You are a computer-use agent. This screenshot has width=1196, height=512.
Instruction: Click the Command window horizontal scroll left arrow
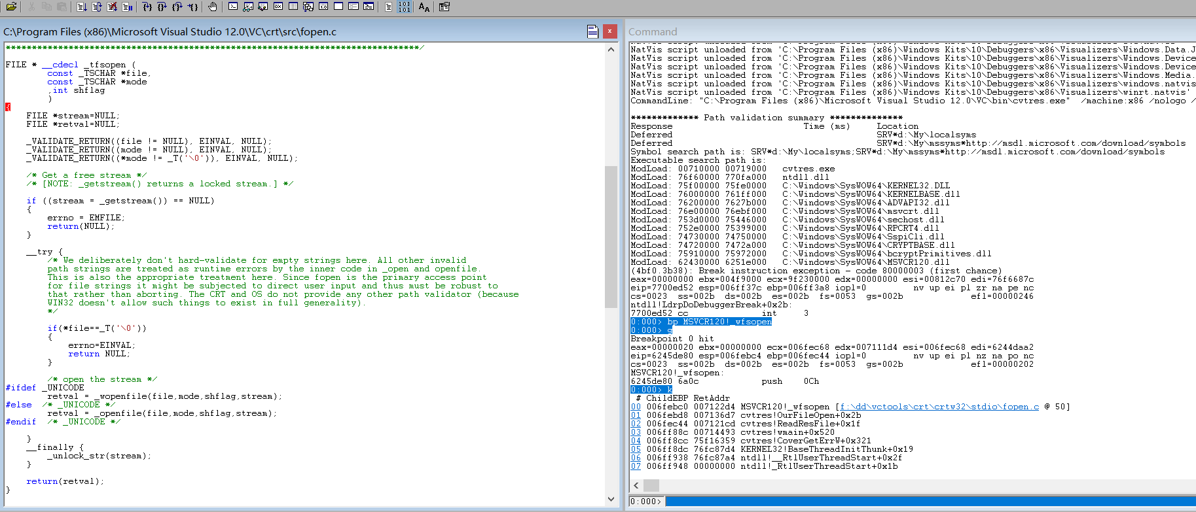pyautogui.click(x=636, y=485)
